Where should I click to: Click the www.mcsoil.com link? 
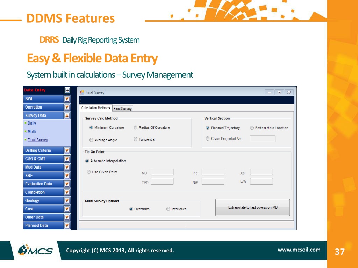coord(299,250)
